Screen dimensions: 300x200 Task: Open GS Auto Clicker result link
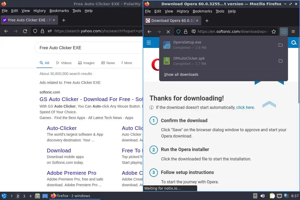coord(91,99)
